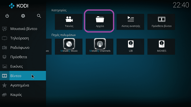
Task: Click the Κατηγορίες heading
Action: point(59,10)
